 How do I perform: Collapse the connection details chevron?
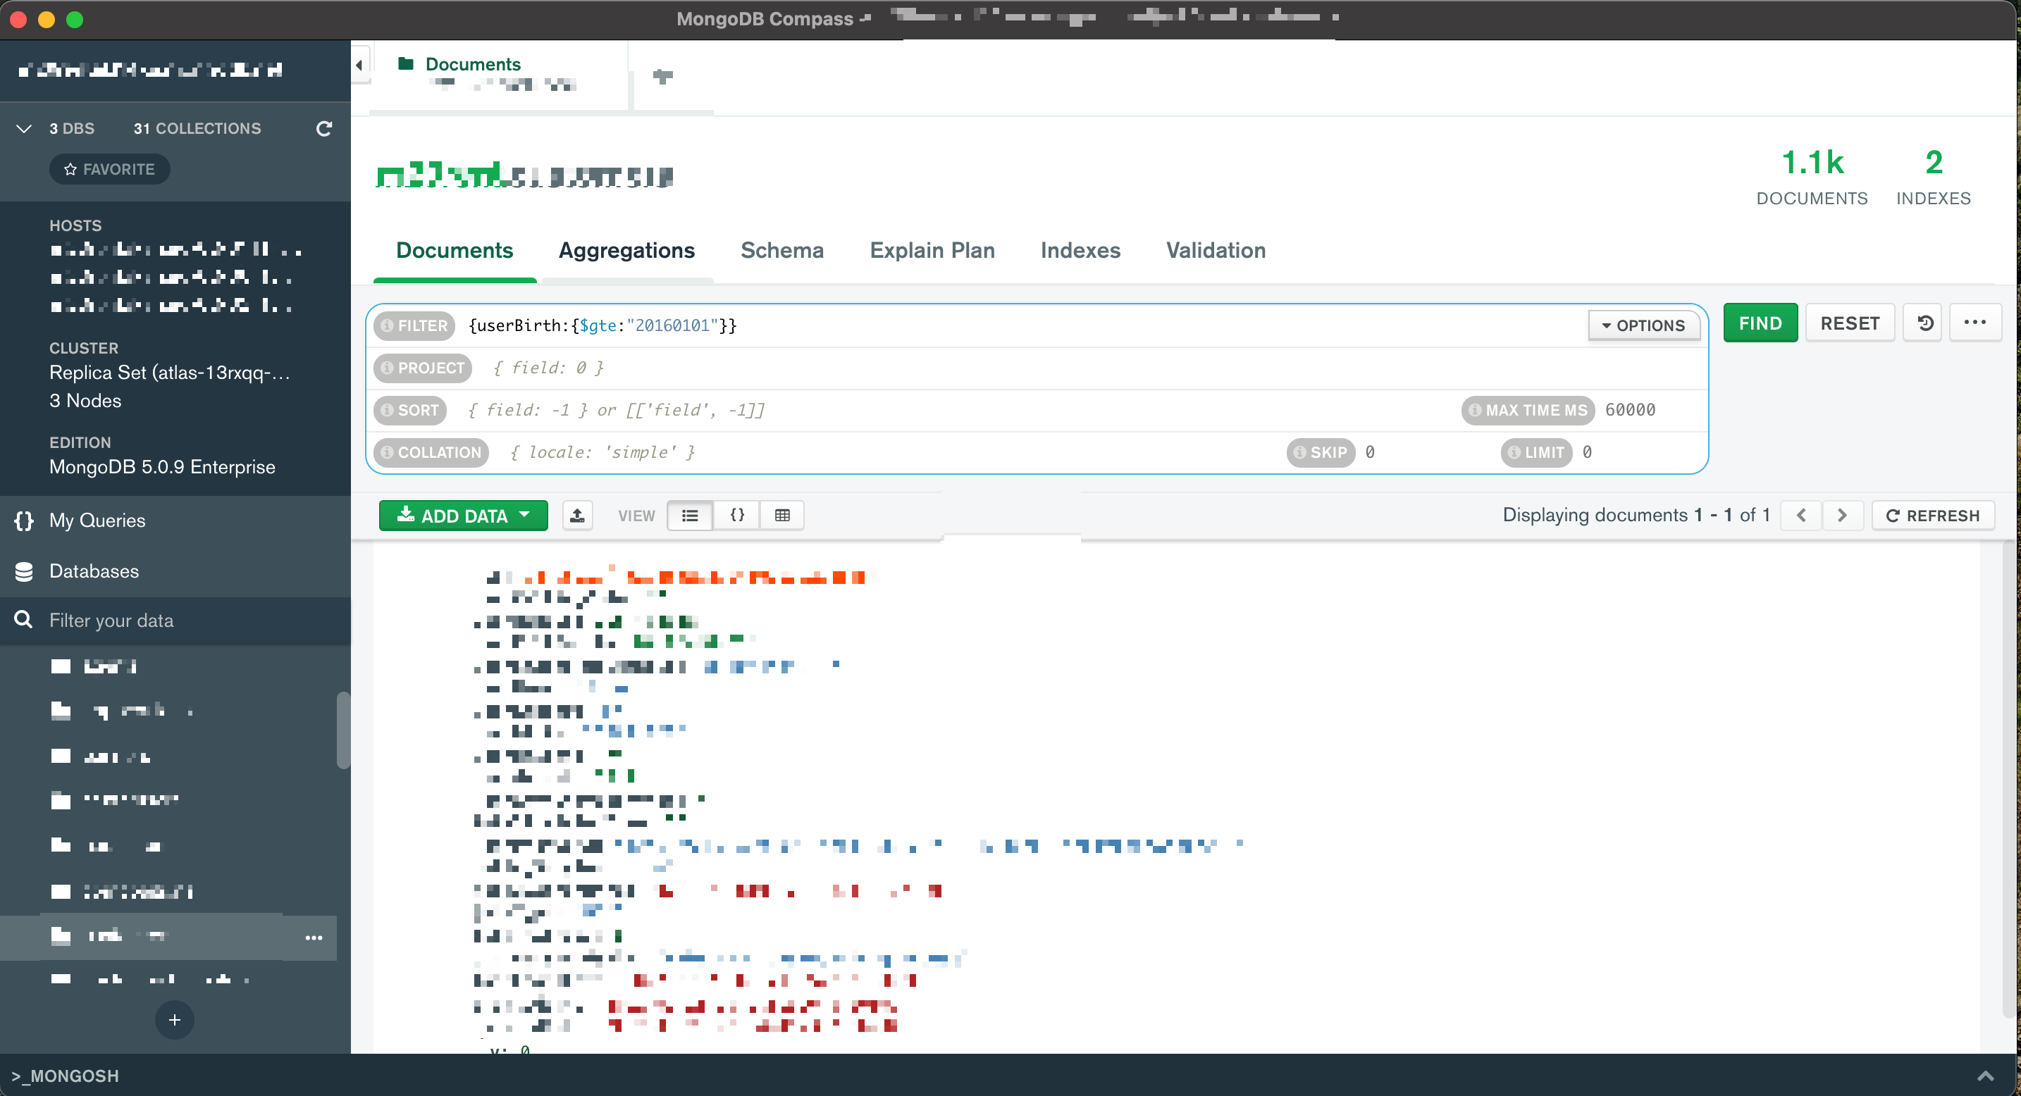[25, 129]
